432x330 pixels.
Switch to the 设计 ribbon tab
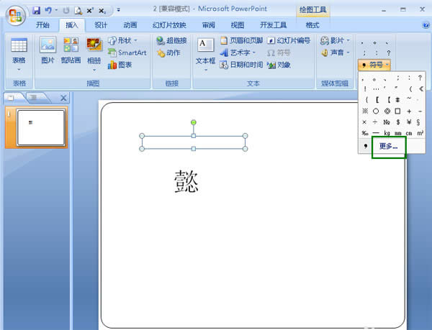[x=101, y=24]
